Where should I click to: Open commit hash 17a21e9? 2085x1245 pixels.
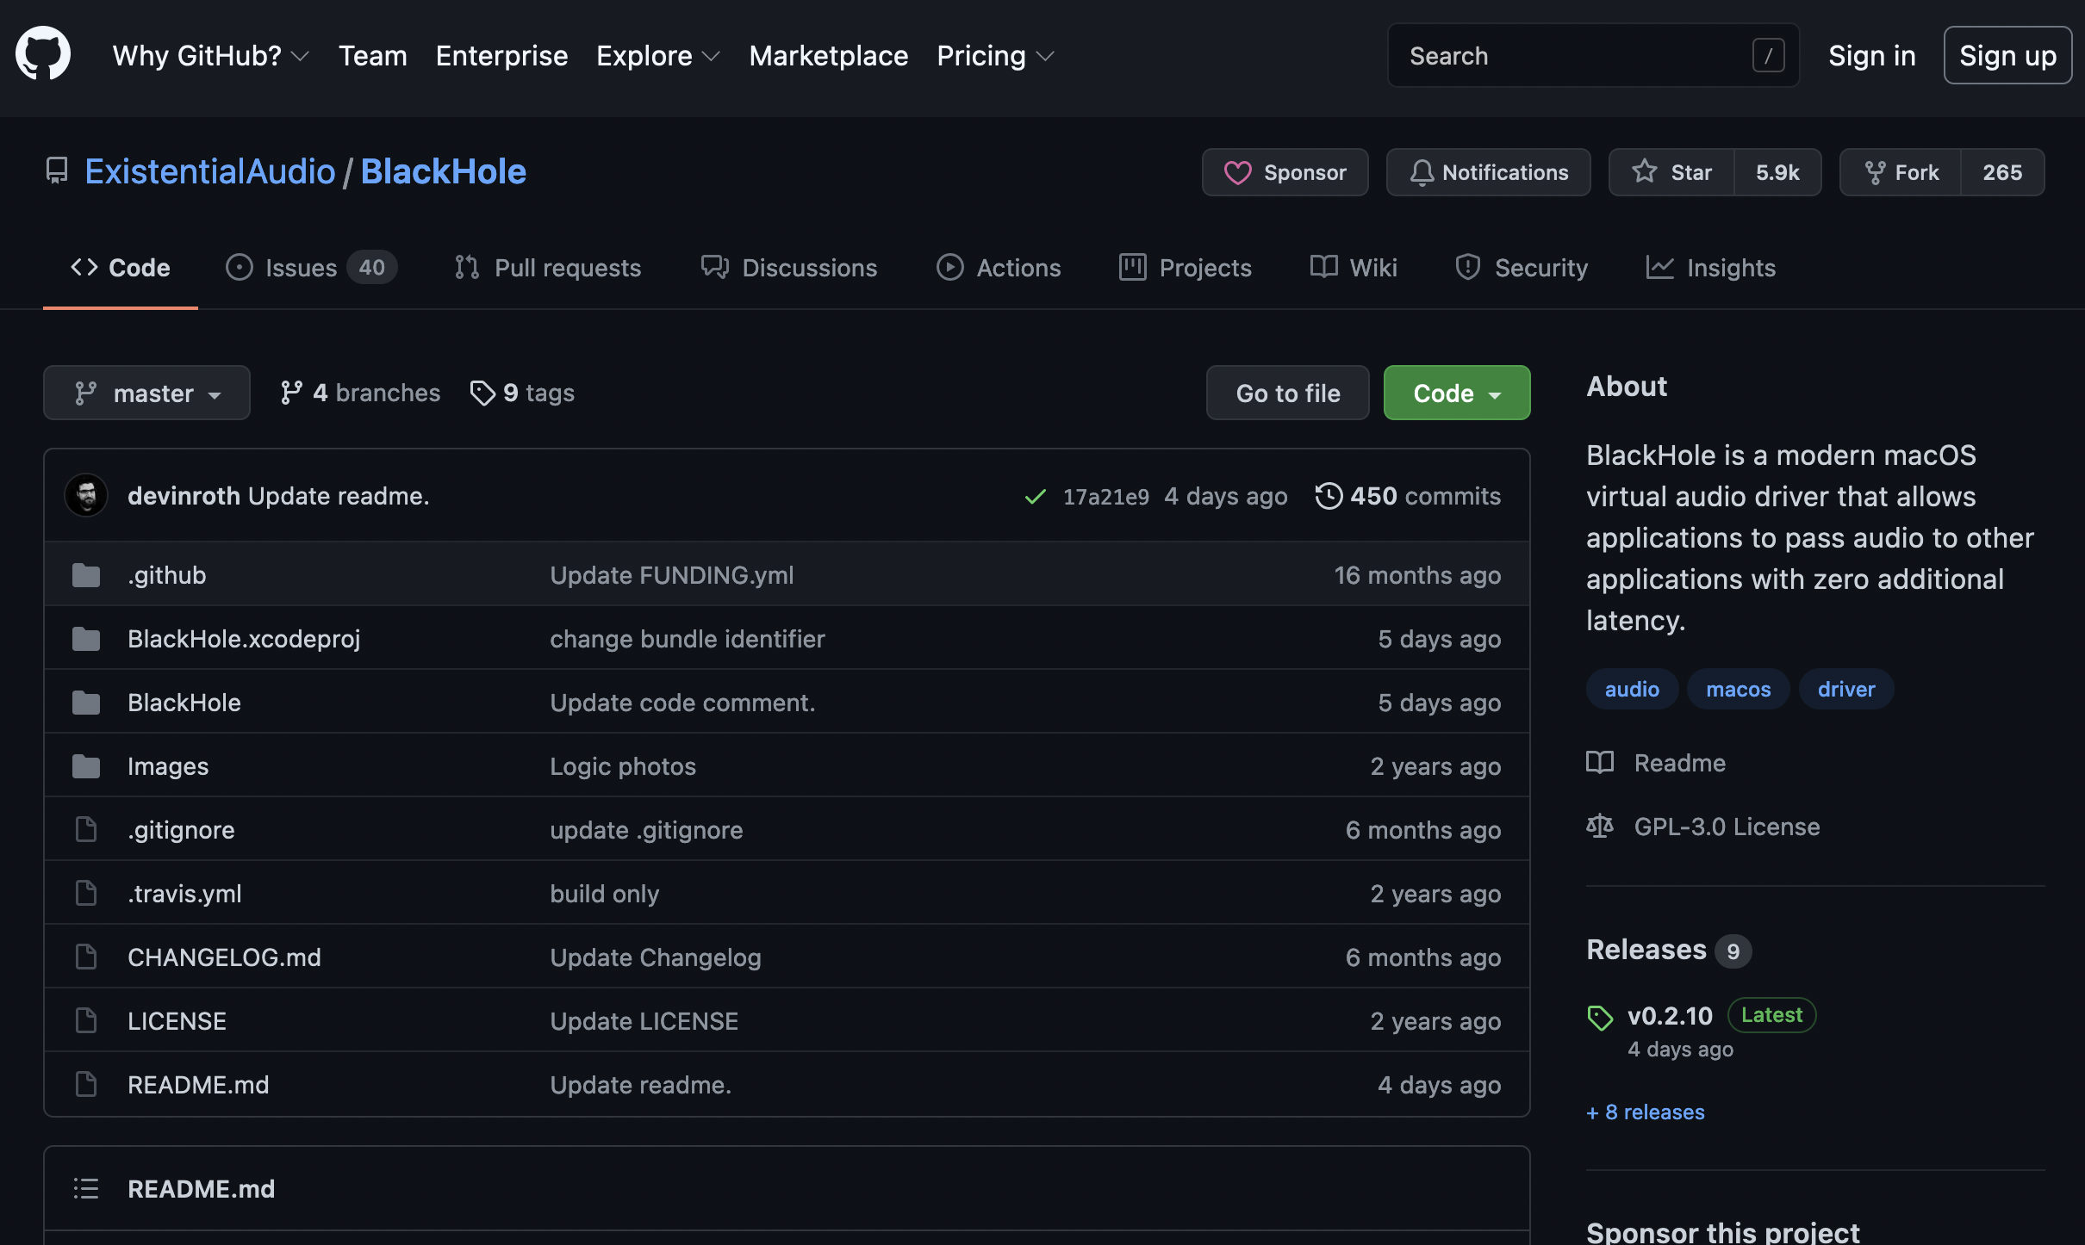pyautogui.click(x=1105, y=497)
